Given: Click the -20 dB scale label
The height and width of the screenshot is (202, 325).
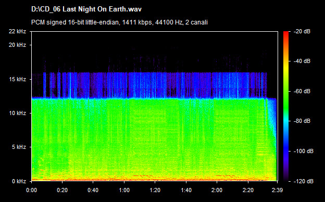Looking at the screenshot, I should pyautogui.click(x=302, y=31).
